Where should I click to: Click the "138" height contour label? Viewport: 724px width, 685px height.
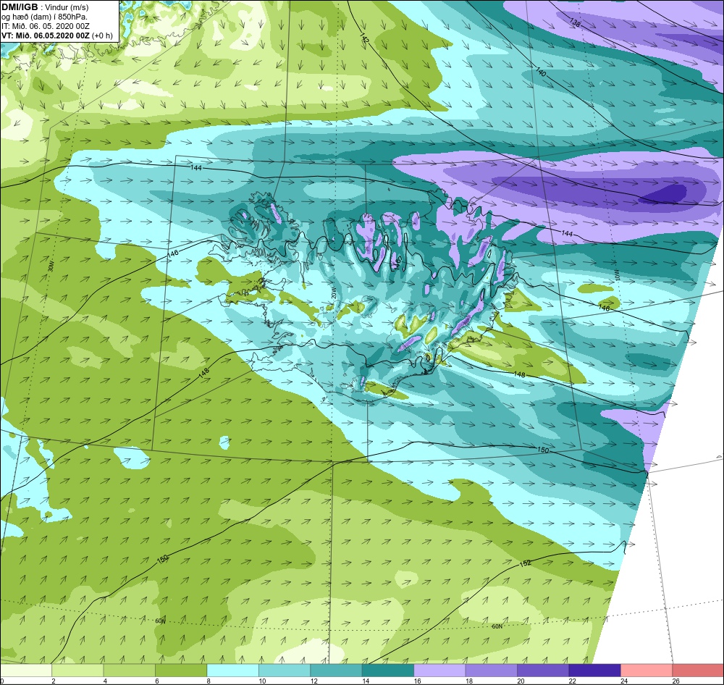coord(575,22)
